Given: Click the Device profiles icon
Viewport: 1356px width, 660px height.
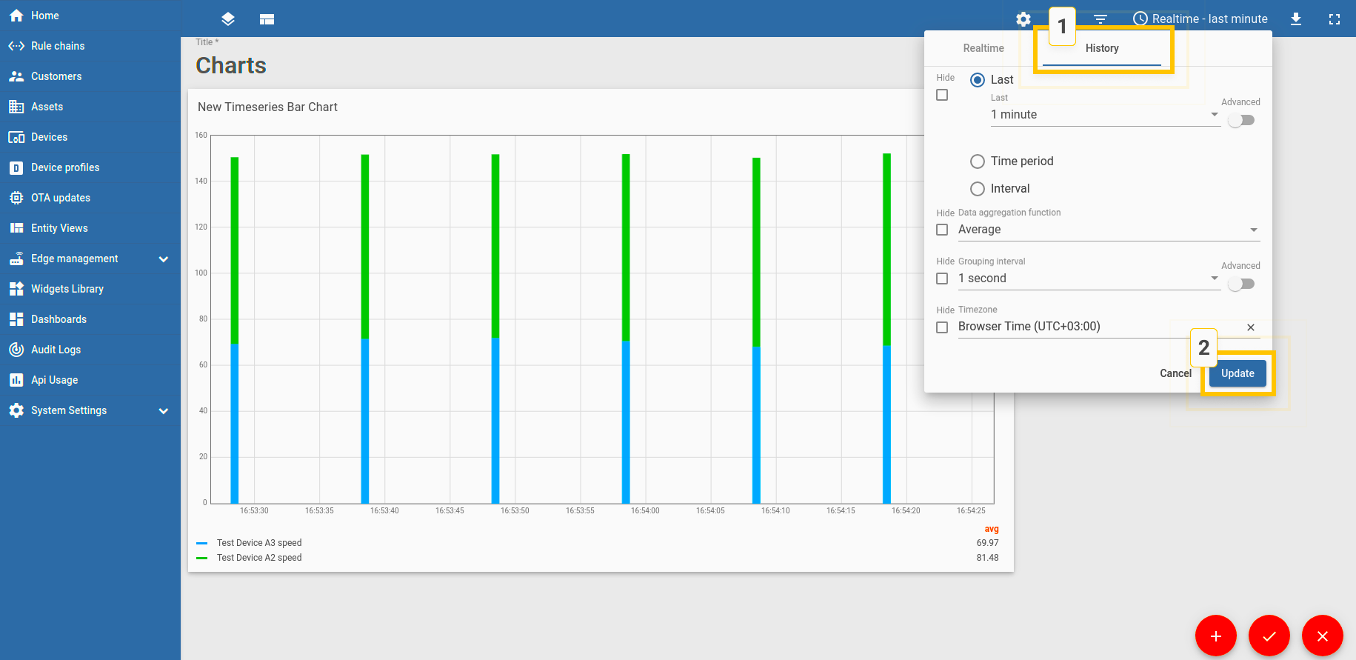Looking at the screenshot, I should (16, 167).
